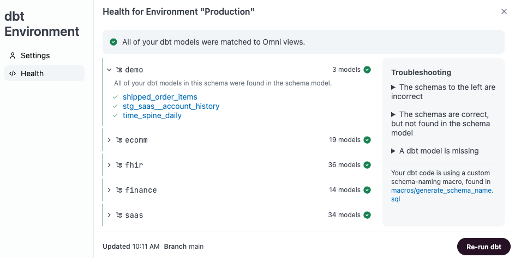
Task: Collapse the demo schema chevron
Action: [x=109, y=70]
